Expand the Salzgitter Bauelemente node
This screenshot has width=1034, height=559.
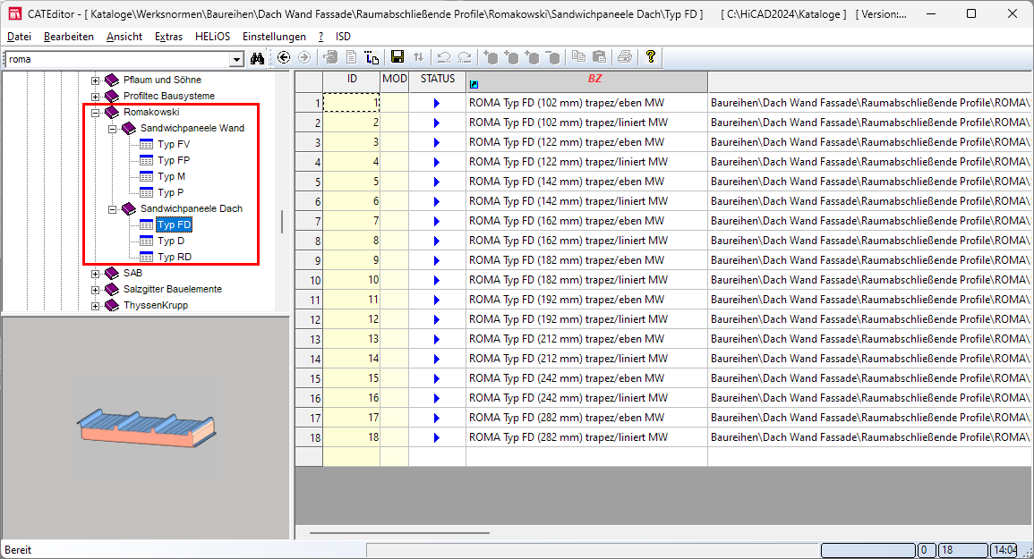[x=96, y=290]
